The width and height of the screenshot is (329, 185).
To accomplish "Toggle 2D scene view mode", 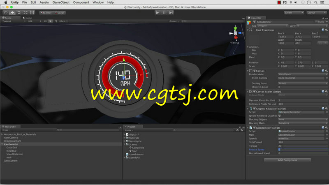I will [45, 21].
